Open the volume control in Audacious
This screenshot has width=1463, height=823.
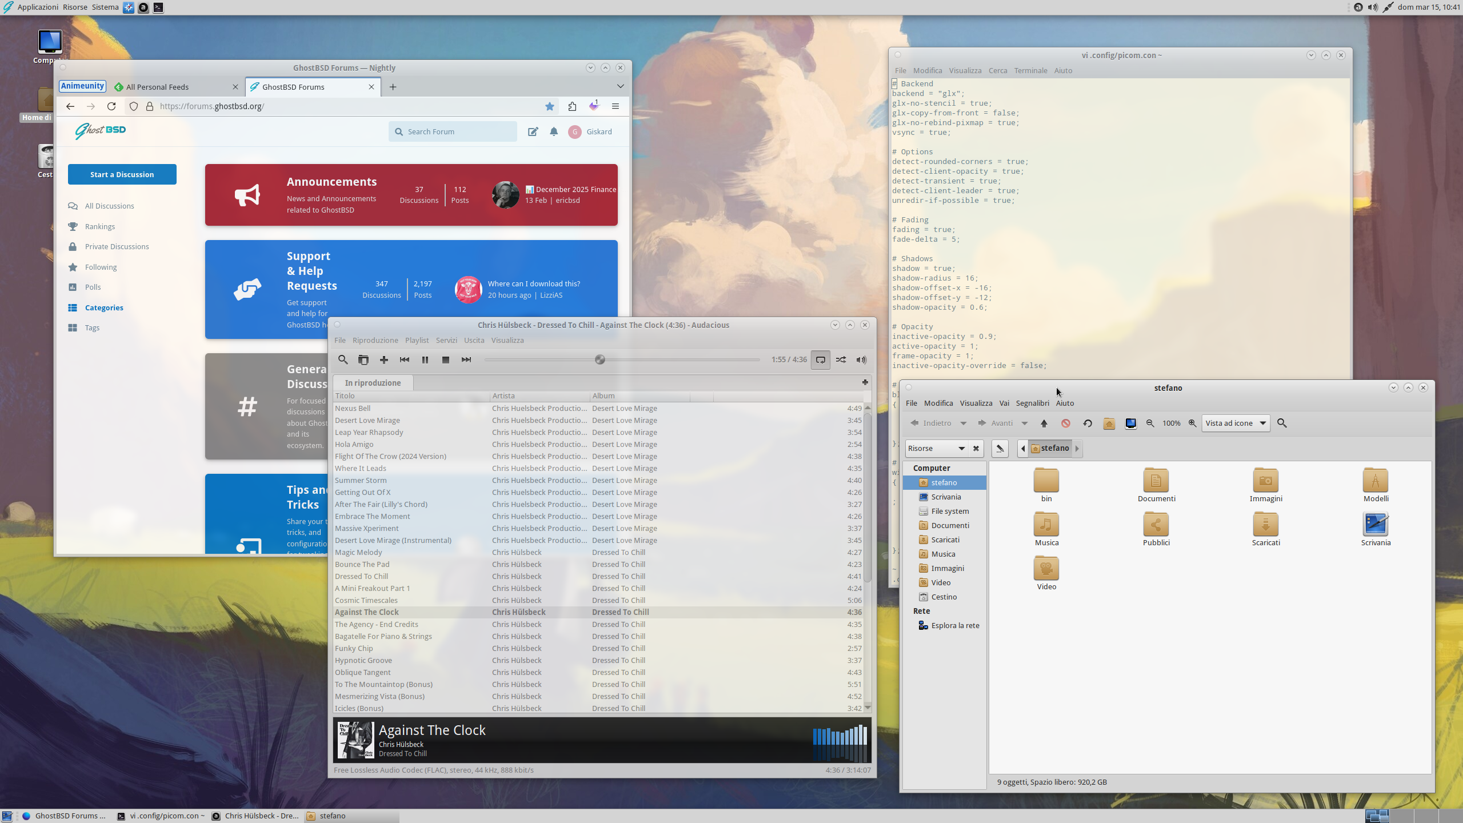coord(861,359)
